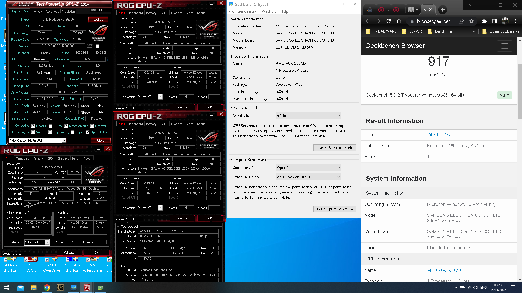Viewport: 522px width, 293px height.
Task: Open the volume control in system tray
Action: (475, 288)
